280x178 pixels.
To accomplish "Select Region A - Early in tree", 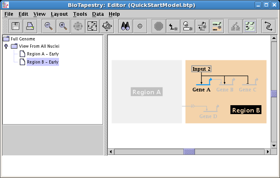I will pyautogui.click(x=42, y=54).
